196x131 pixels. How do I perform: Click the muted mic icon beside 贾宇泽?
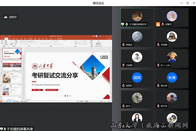158,106
